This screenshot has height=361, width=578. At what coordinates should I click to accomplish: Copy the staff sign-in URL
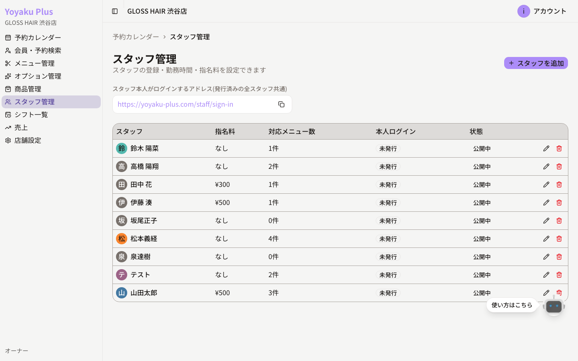281,104
